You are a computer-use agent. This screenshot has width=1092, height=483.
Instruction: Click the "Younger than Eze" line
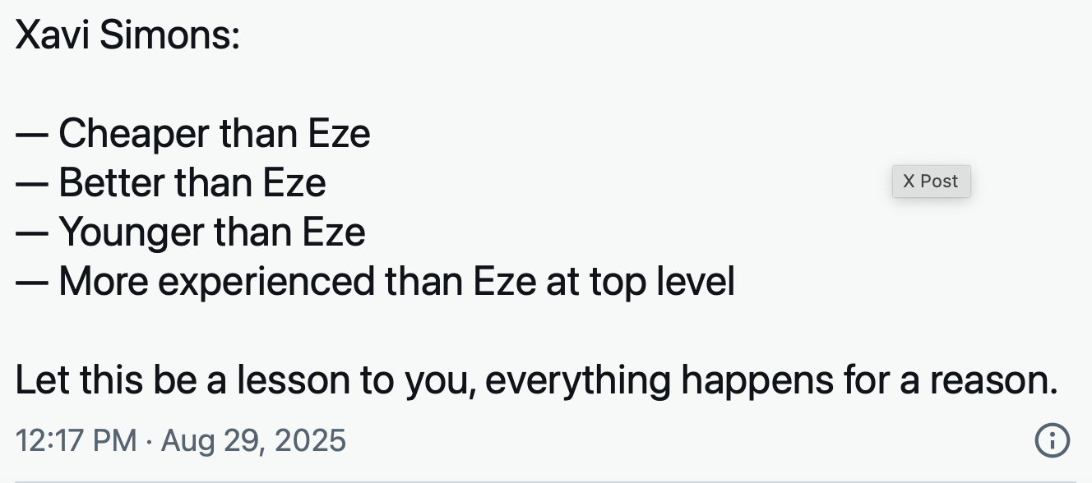click(x=211, y=232)
